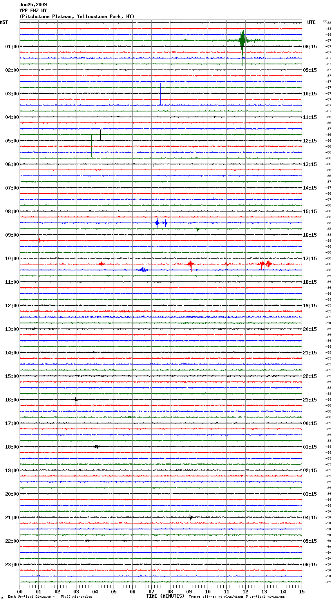Viewport: 333px width, 602px height.
Task: Click the black event near minute 9 on 21:00 trace
Action: pos(190,517)
